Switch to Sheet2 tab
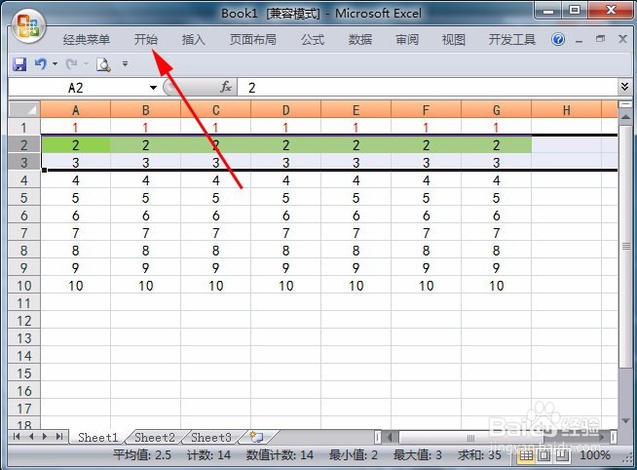 [155, 438]
